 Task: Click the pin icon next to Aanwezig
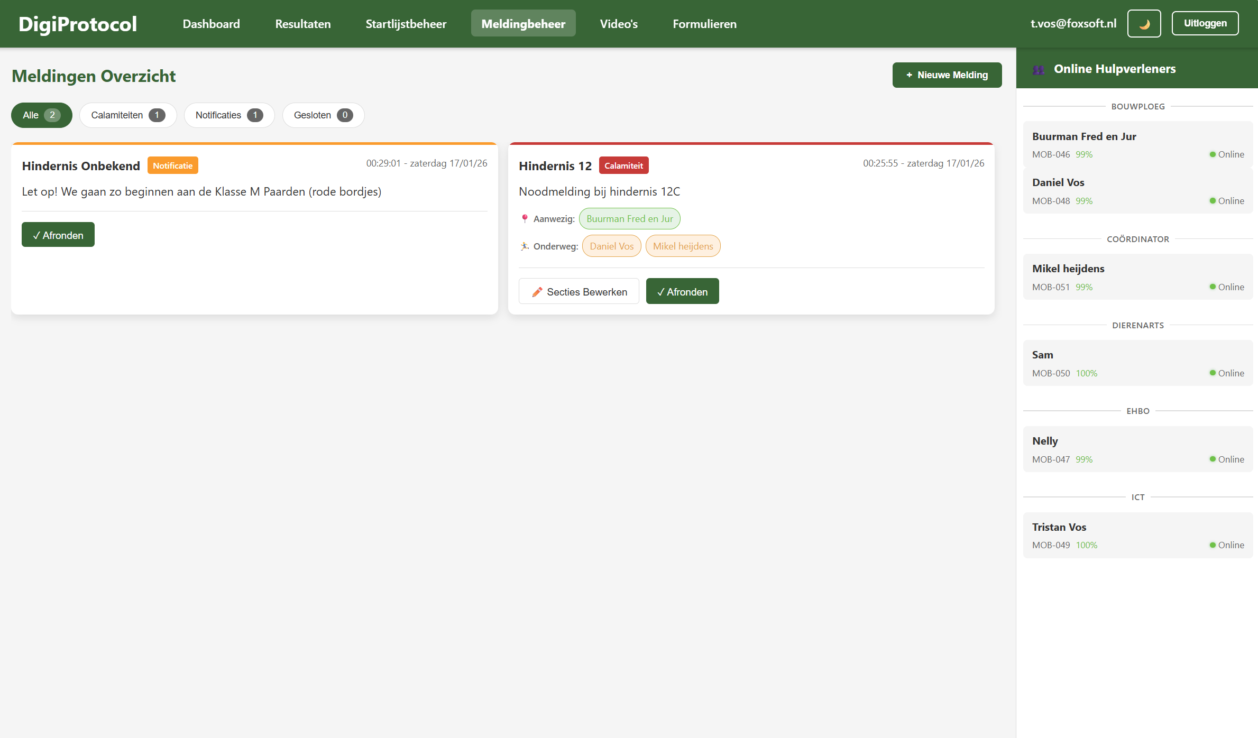pyautogui.click(x=525, y=219)
